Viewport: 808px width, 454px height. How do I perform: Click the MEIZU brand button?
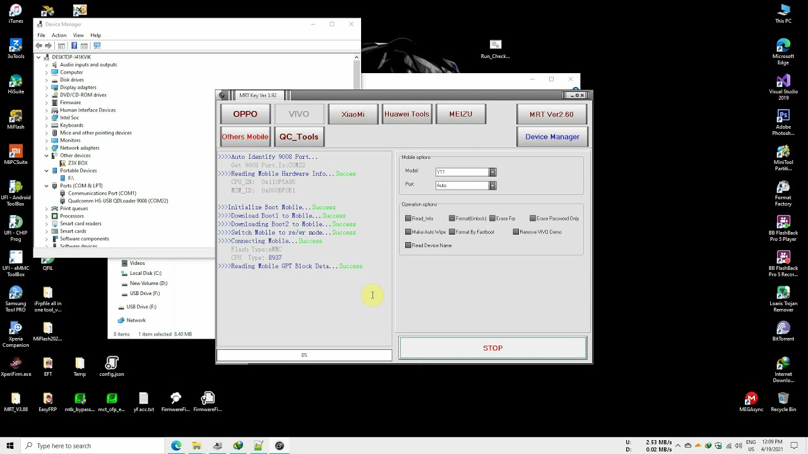point(460,114)
